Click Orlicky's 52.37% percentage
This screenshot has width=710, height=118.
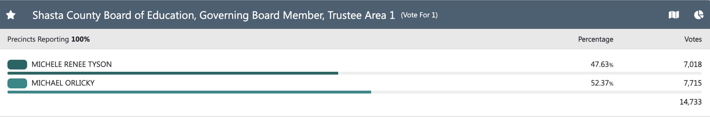click(602, 83)
